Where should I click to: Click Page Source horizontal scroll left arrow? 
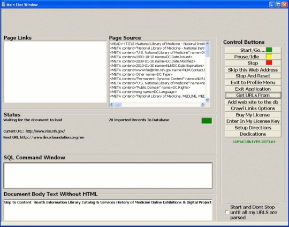[111, 104]
